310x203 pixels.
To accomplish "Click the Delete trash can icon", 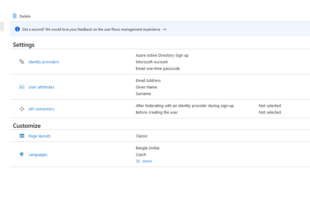I will [15, 16].
